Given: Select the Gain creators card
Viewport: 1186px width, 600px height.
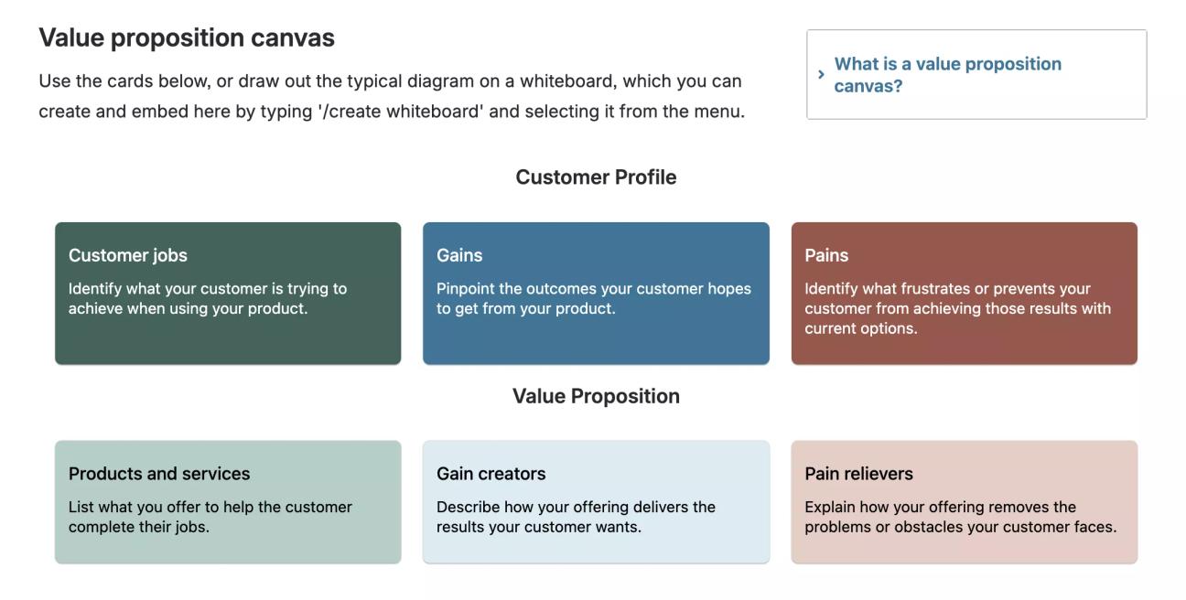Looking at the screenshot, I should pyautogui.click(x=595, y=500).
